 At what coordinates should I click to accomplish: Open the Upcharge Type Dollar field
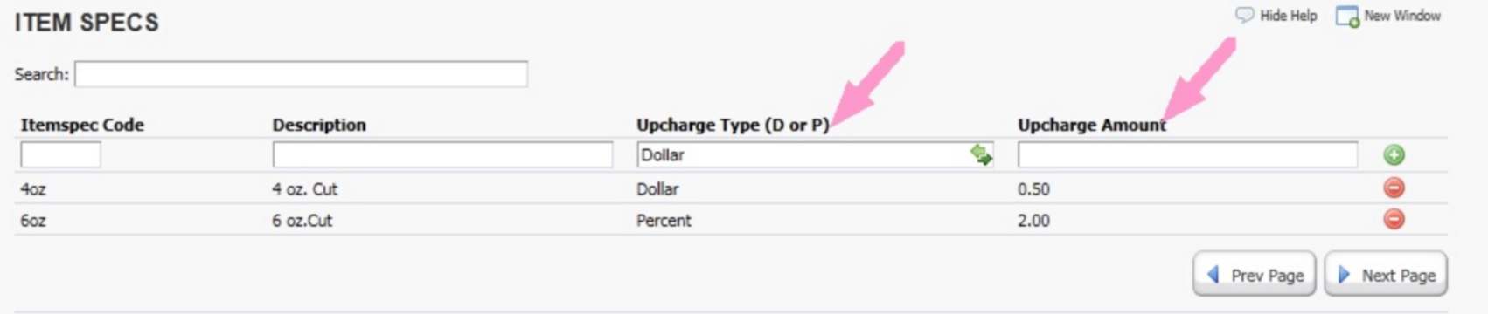click(815, 155)
